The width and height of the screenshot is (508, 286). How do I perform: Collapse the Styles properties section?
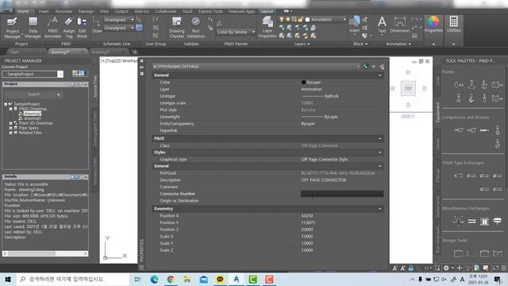click(x=379, y=153)
